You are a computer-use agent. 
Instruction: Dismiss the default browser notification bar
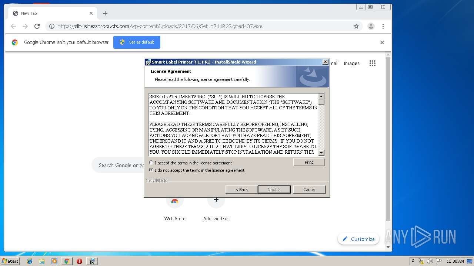382,42
